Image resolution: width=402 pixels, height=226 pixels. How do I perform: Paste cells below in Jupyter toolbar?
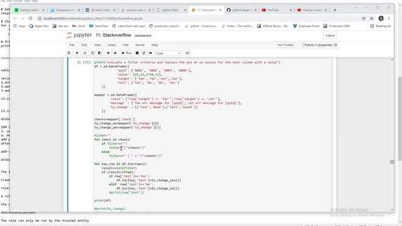coord(100,53)
